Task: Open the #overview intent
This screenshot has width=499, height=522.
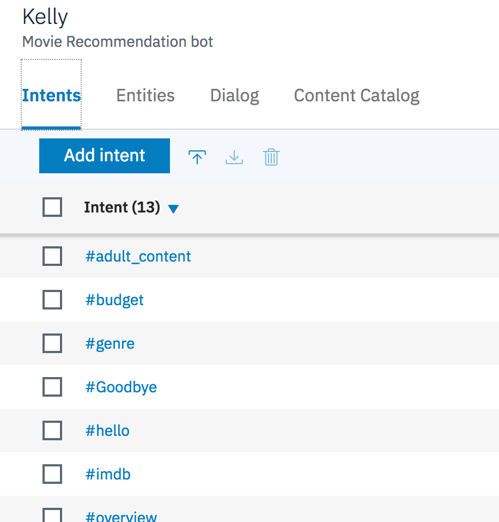Action: coord(121,515)
